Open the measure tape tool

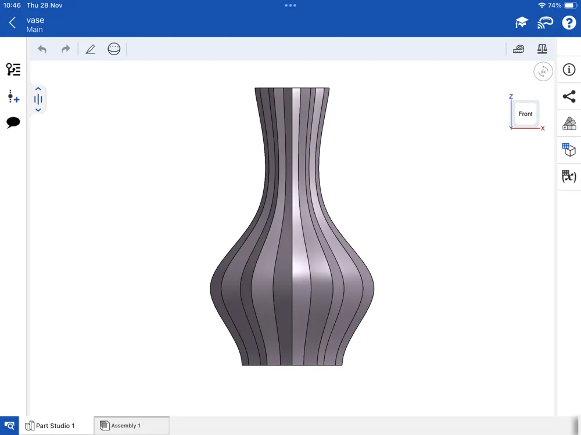click(518, 49)
